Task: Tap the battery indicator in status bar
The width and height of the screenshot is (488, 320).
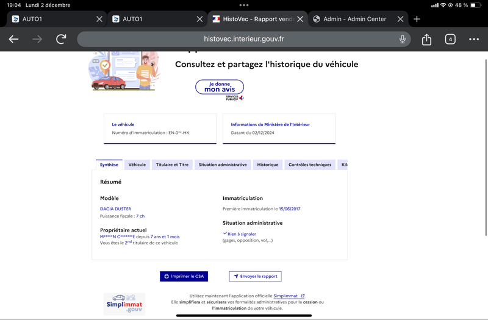Action: pyautogui.click(x=475, y=5)
